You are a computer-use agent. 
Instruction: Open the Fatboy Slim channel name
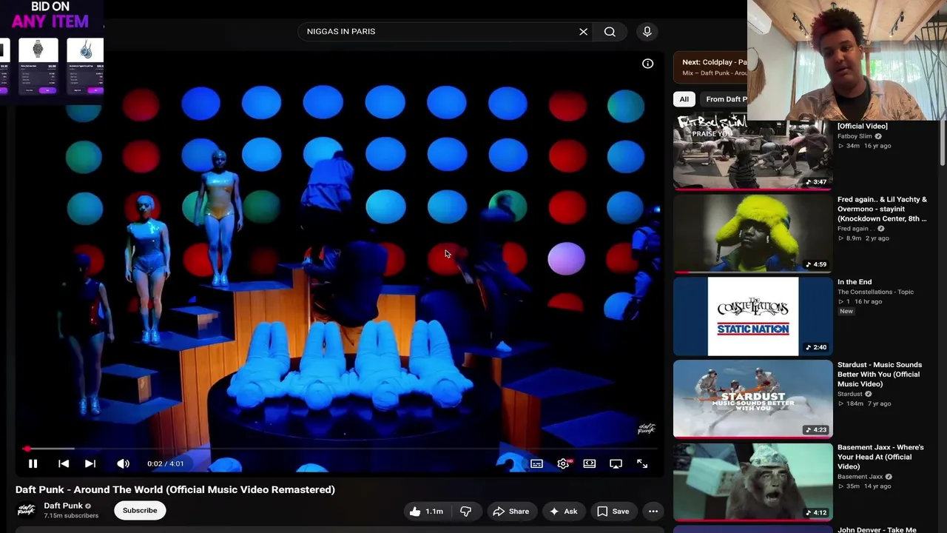click(x=855, y=136)
